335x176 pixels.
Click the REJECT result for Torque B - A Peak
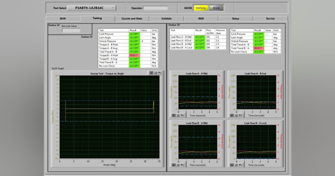coord(134,55)
